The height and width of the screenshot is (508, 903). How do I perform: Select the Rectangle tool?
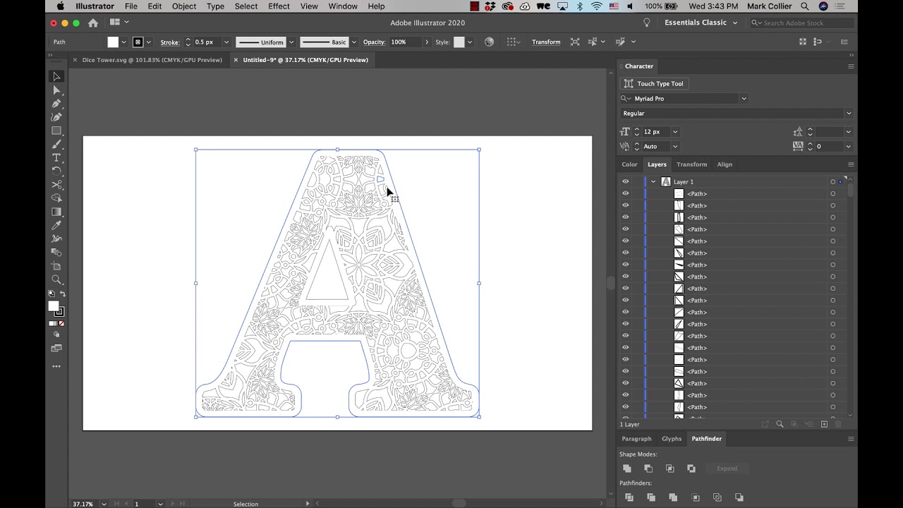[x=56, y=131]
